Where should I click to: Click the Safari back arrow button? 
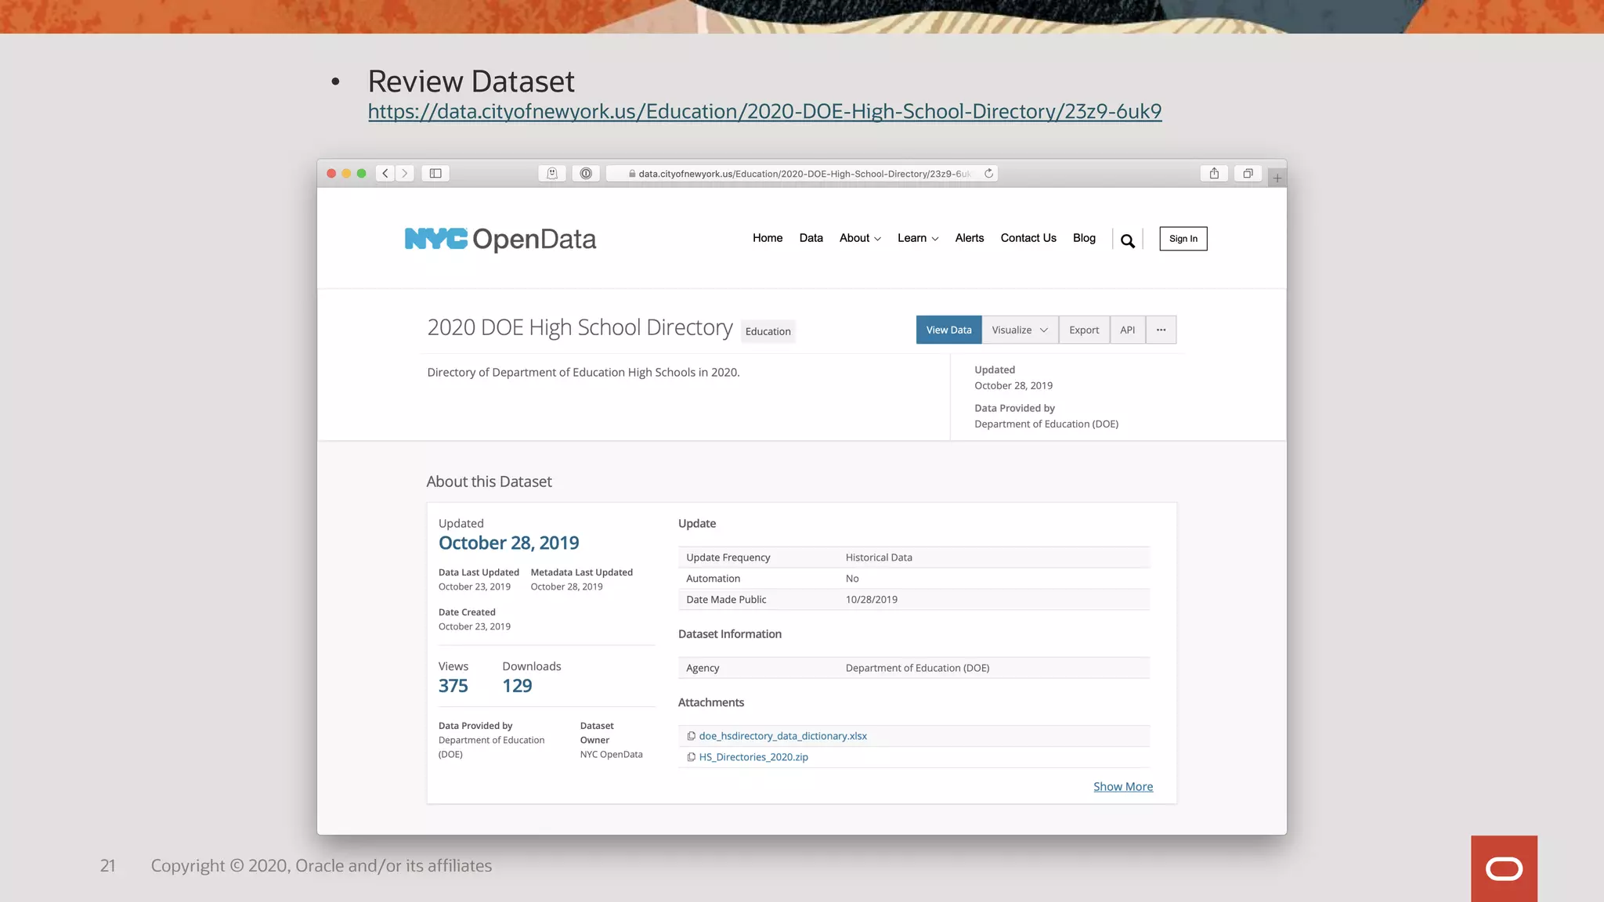point(385,173)
